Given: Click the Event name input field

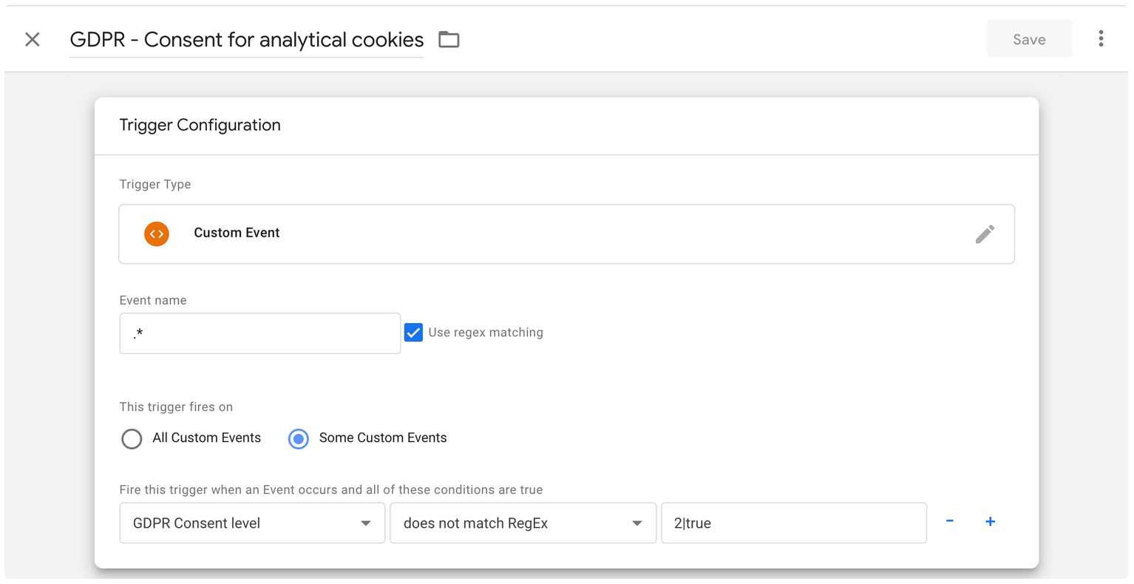Looking at the screenshot, I should coord(259,333).
